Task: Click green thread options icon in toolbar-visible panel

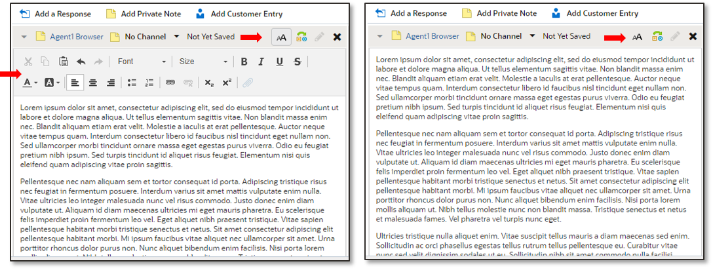Action: coord(301,37)
